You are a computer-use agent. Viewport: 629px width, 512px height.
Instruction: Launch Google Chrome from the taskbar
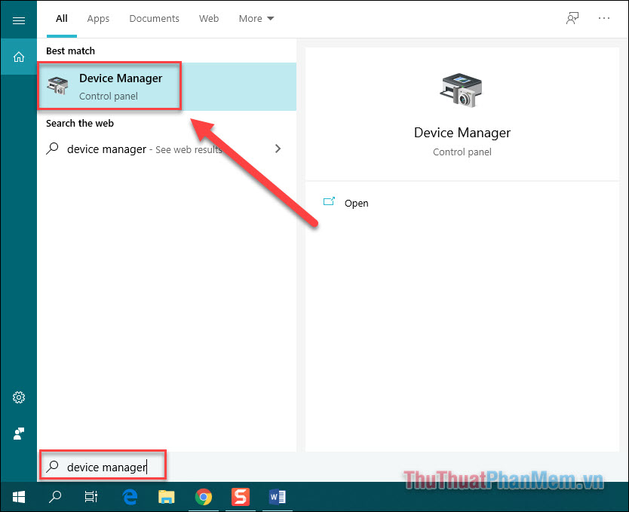204,497
